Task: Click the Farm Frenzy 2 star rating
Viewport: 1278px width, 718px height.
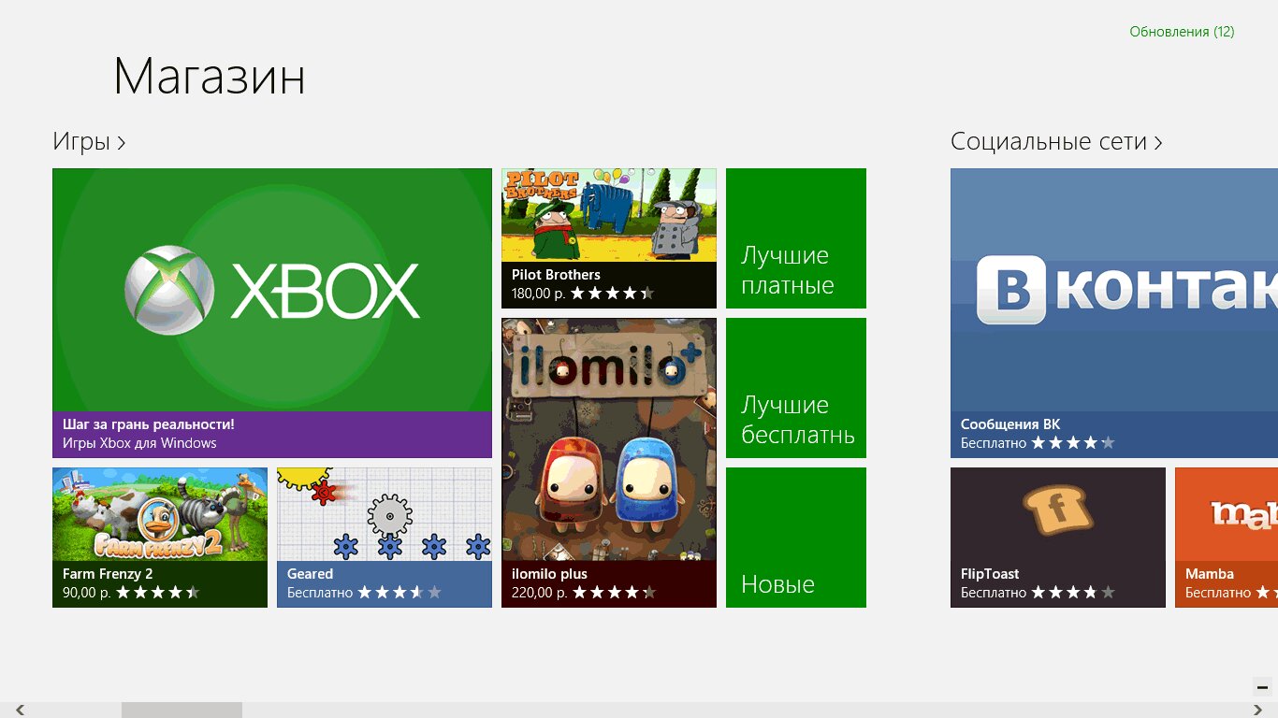Action: tap(157, 593)
